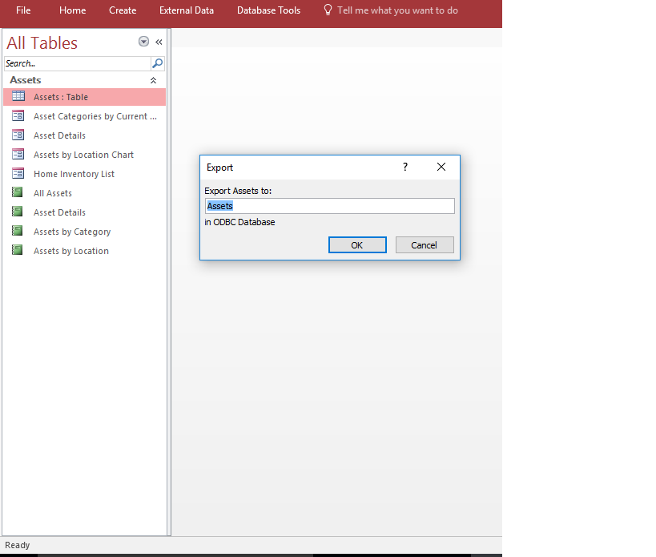Click the navigation pane Search box

78,63
